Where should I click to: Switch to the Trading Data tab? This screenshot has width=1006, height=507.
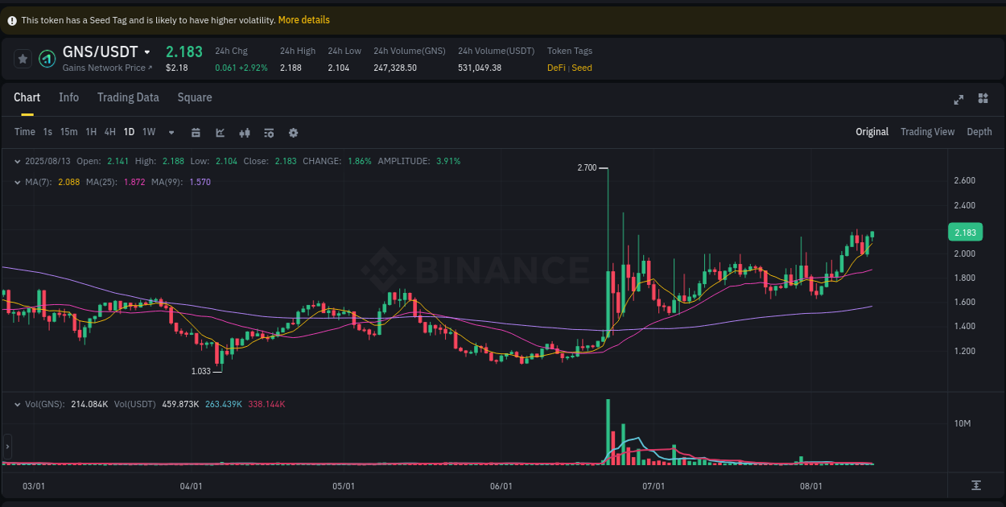(x=128, y=97)
